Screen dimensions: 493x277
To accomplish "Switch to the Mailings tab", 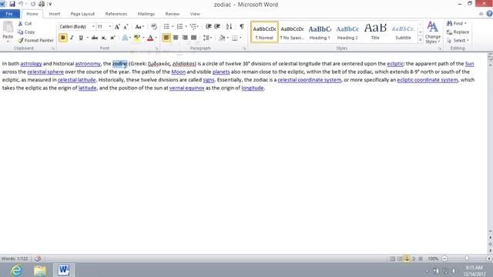I will click(x=146, y=14).
